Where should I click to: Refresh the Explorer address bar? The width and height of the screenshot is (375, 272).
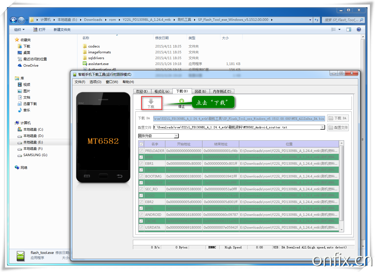click(316, 20)
